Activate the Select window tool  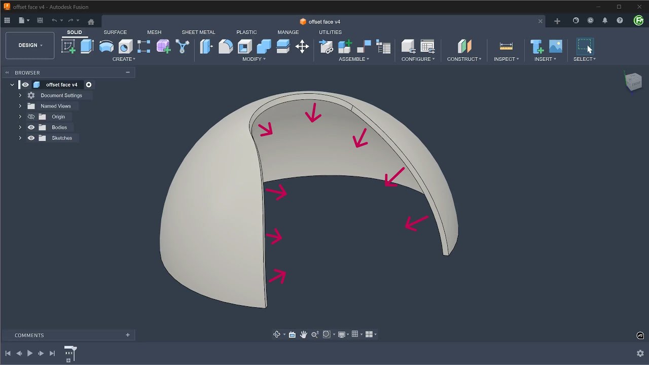585,46
